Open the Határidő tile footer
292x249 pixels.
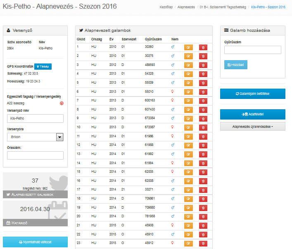[x=35, y=223]
